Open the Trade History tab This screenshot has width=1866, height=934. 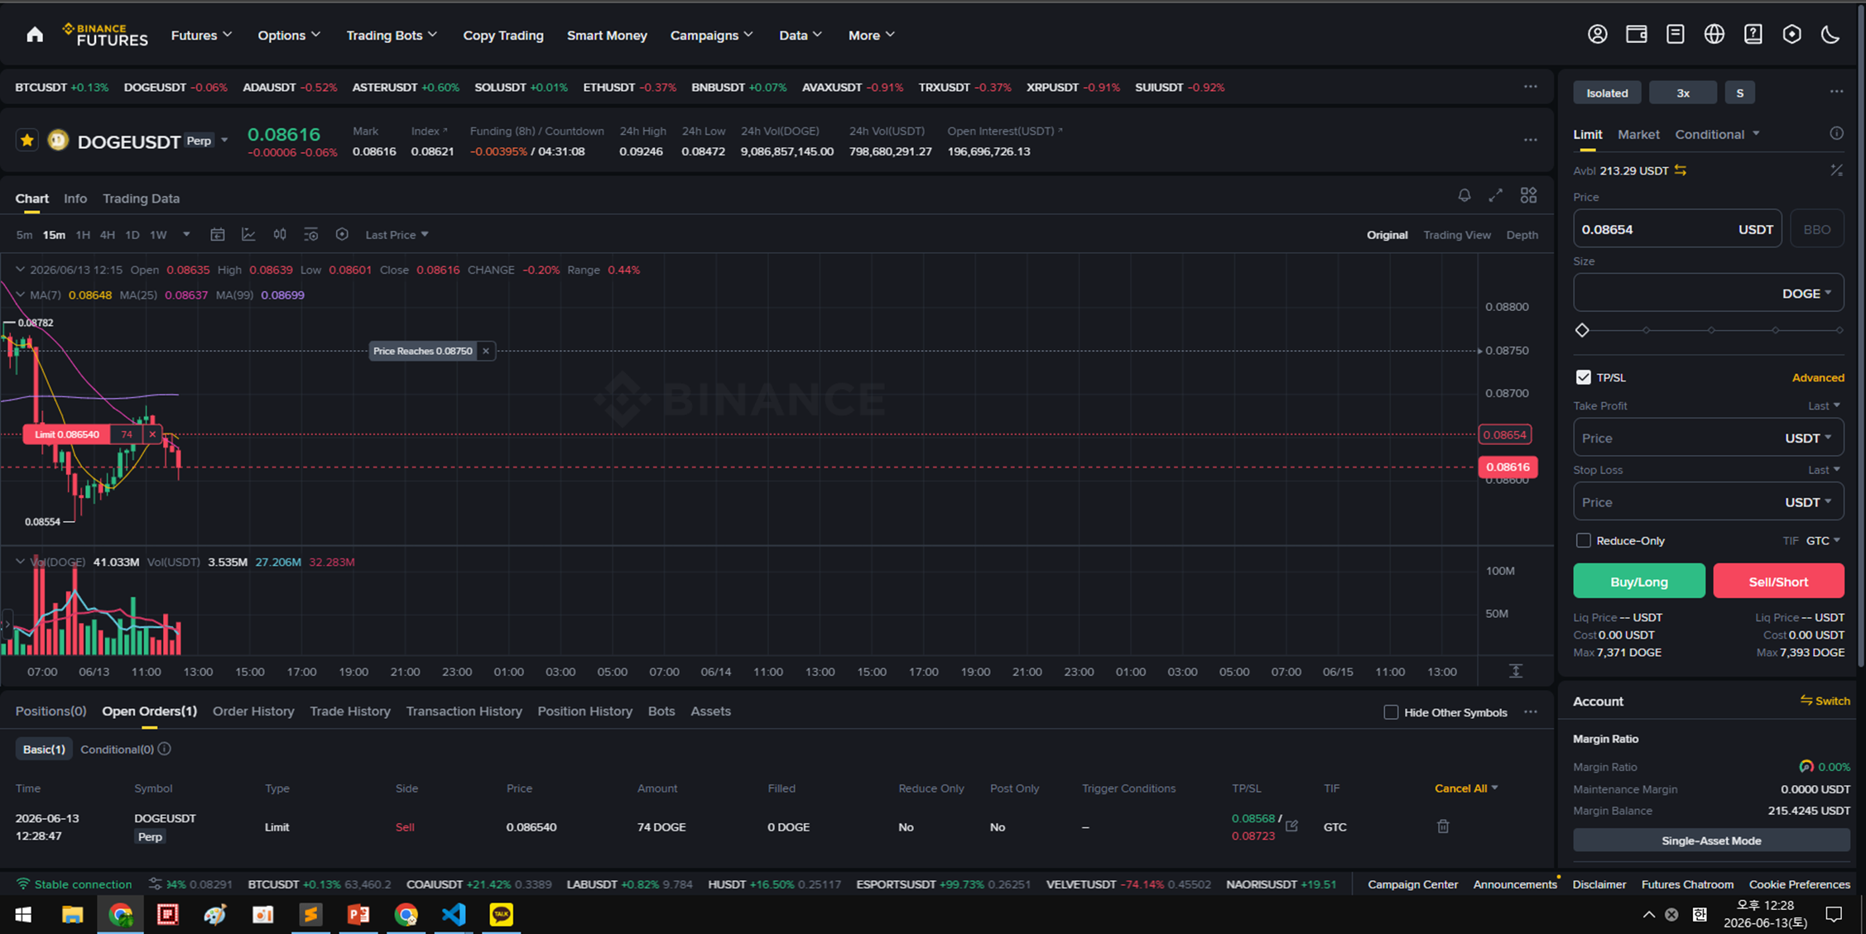tap(349, 711)
